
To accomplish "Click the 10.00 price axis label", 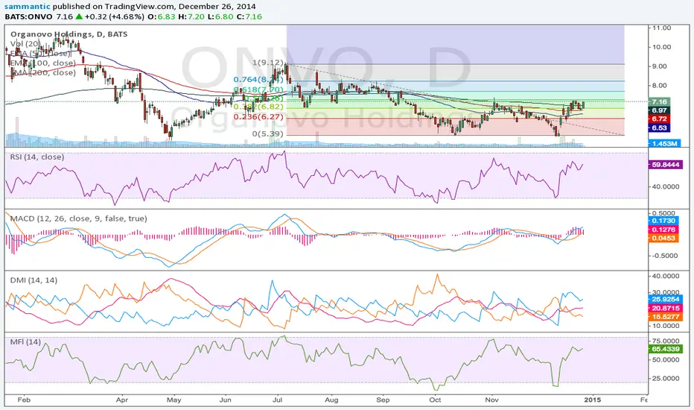I will [661, 47].
